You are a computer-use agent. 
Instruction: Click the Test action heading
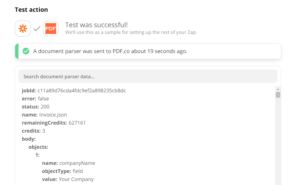click(x=31, y=10)
